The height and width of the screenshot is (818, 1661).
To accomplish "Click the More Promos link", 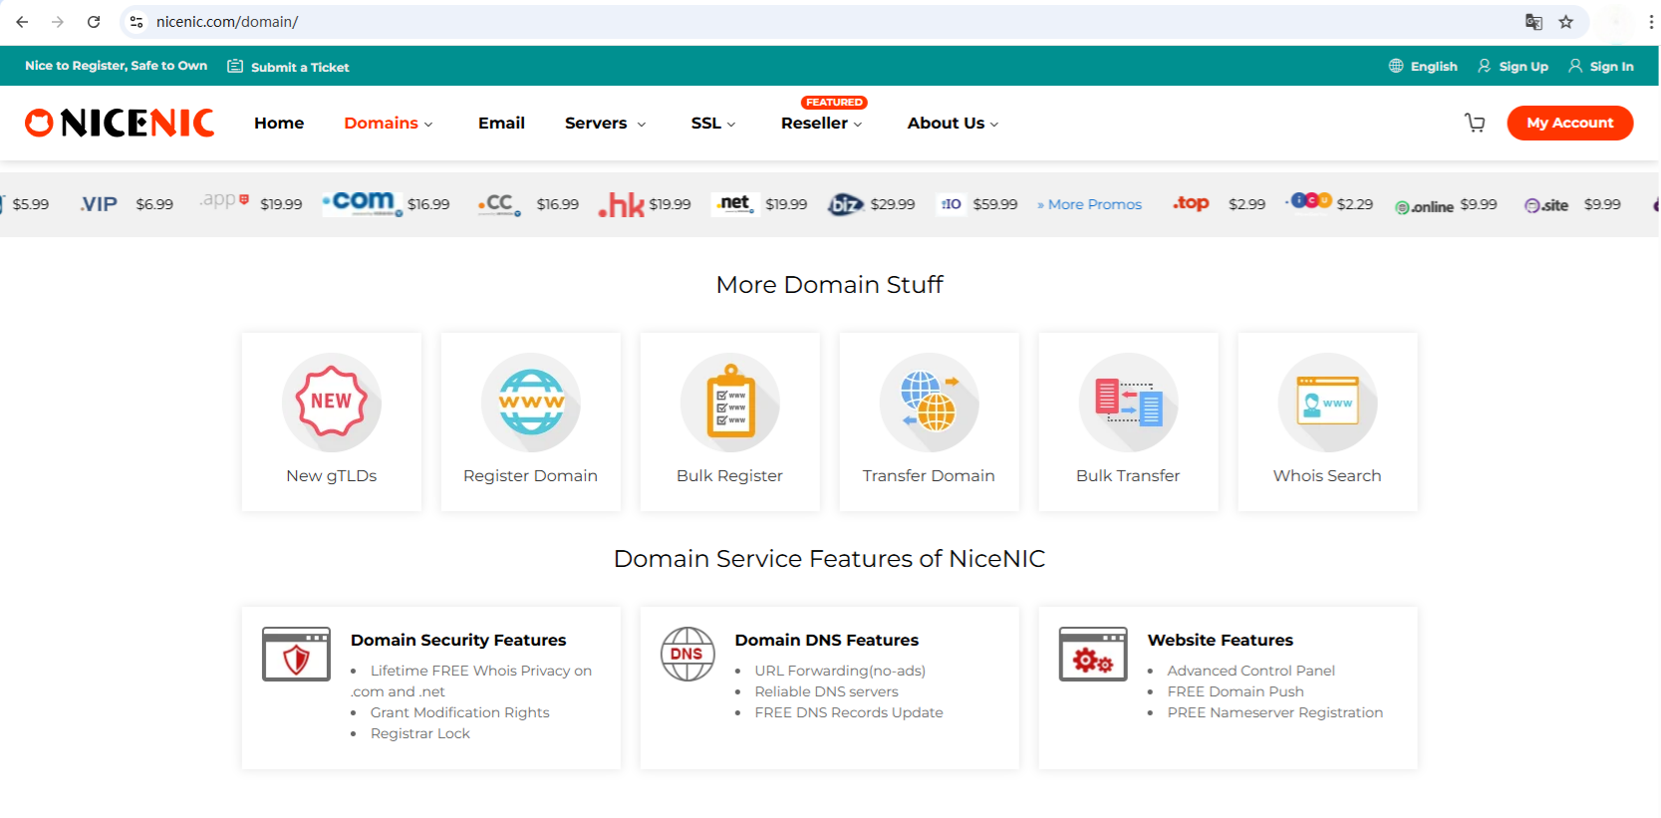I will pos(1089,204).
